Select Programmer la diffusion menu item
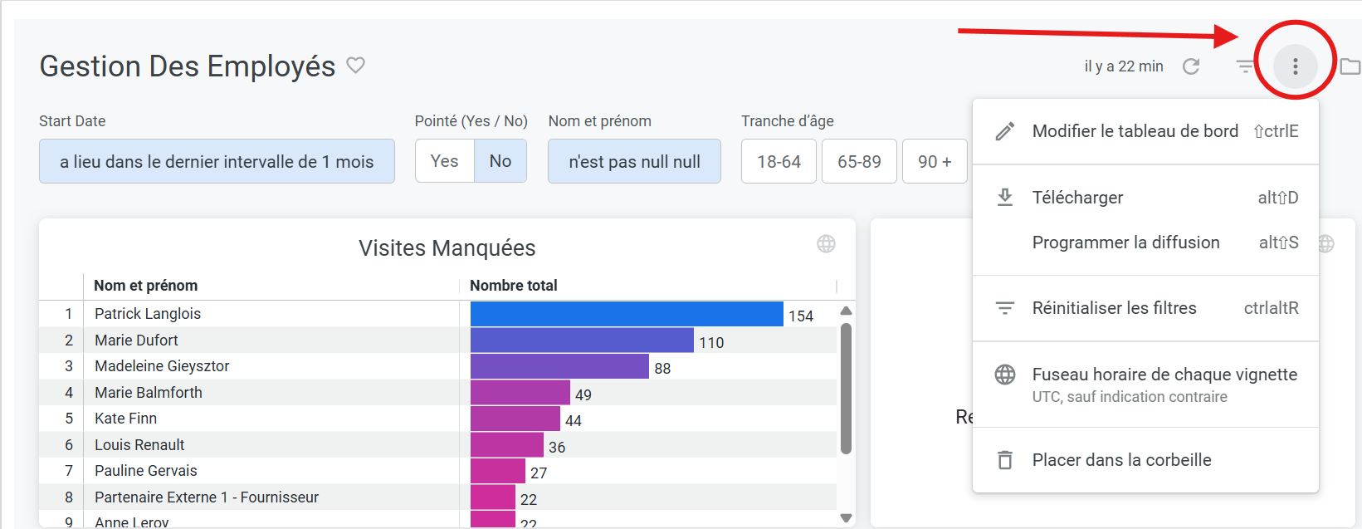The image size is (1362, 529). [1125, 242]
